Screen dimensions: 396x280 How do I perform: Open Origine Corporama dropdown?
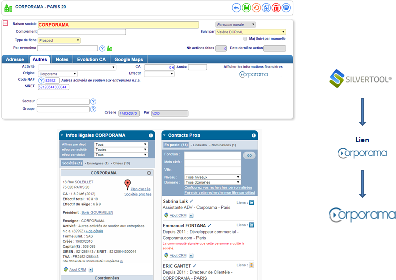point(58,74)
